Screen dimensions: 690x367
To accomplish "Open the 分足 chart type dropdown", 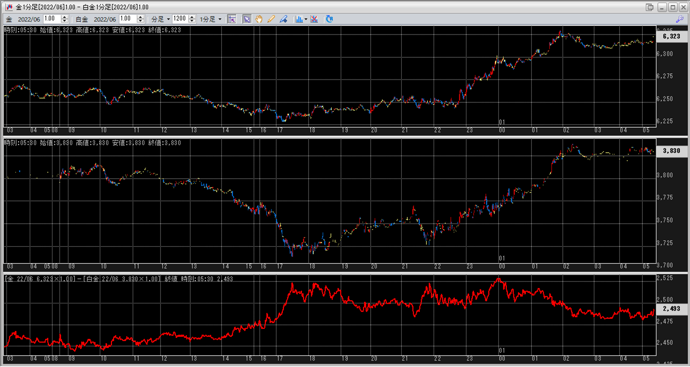I will tap(161, 19).
